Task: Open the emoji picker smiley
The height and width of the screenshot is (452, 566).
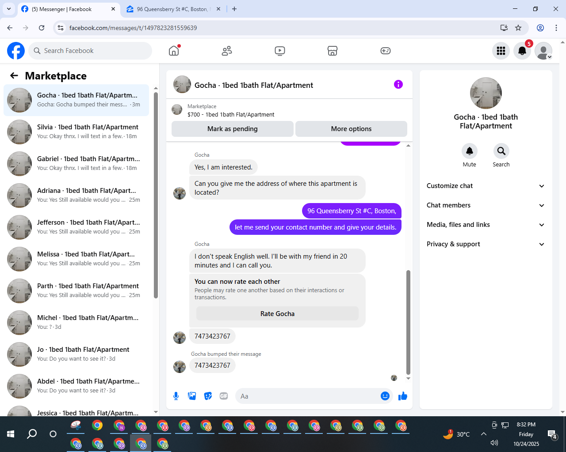Action: point(385,396)
